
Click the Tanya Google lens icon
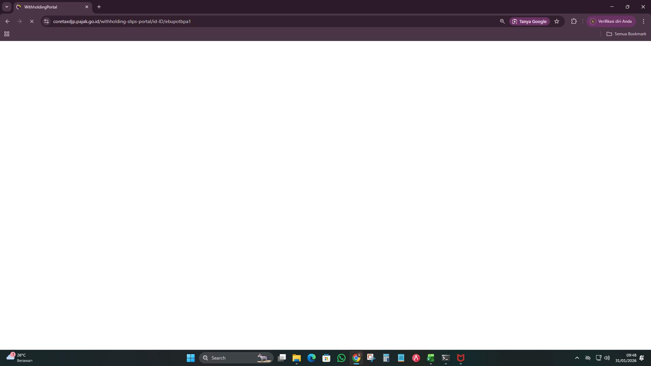[x=515, y=21]
